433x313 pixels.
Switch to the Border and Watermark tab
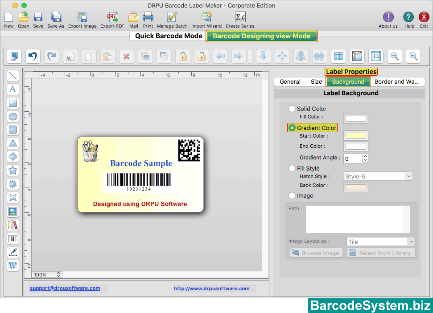[x=397, y=81]
